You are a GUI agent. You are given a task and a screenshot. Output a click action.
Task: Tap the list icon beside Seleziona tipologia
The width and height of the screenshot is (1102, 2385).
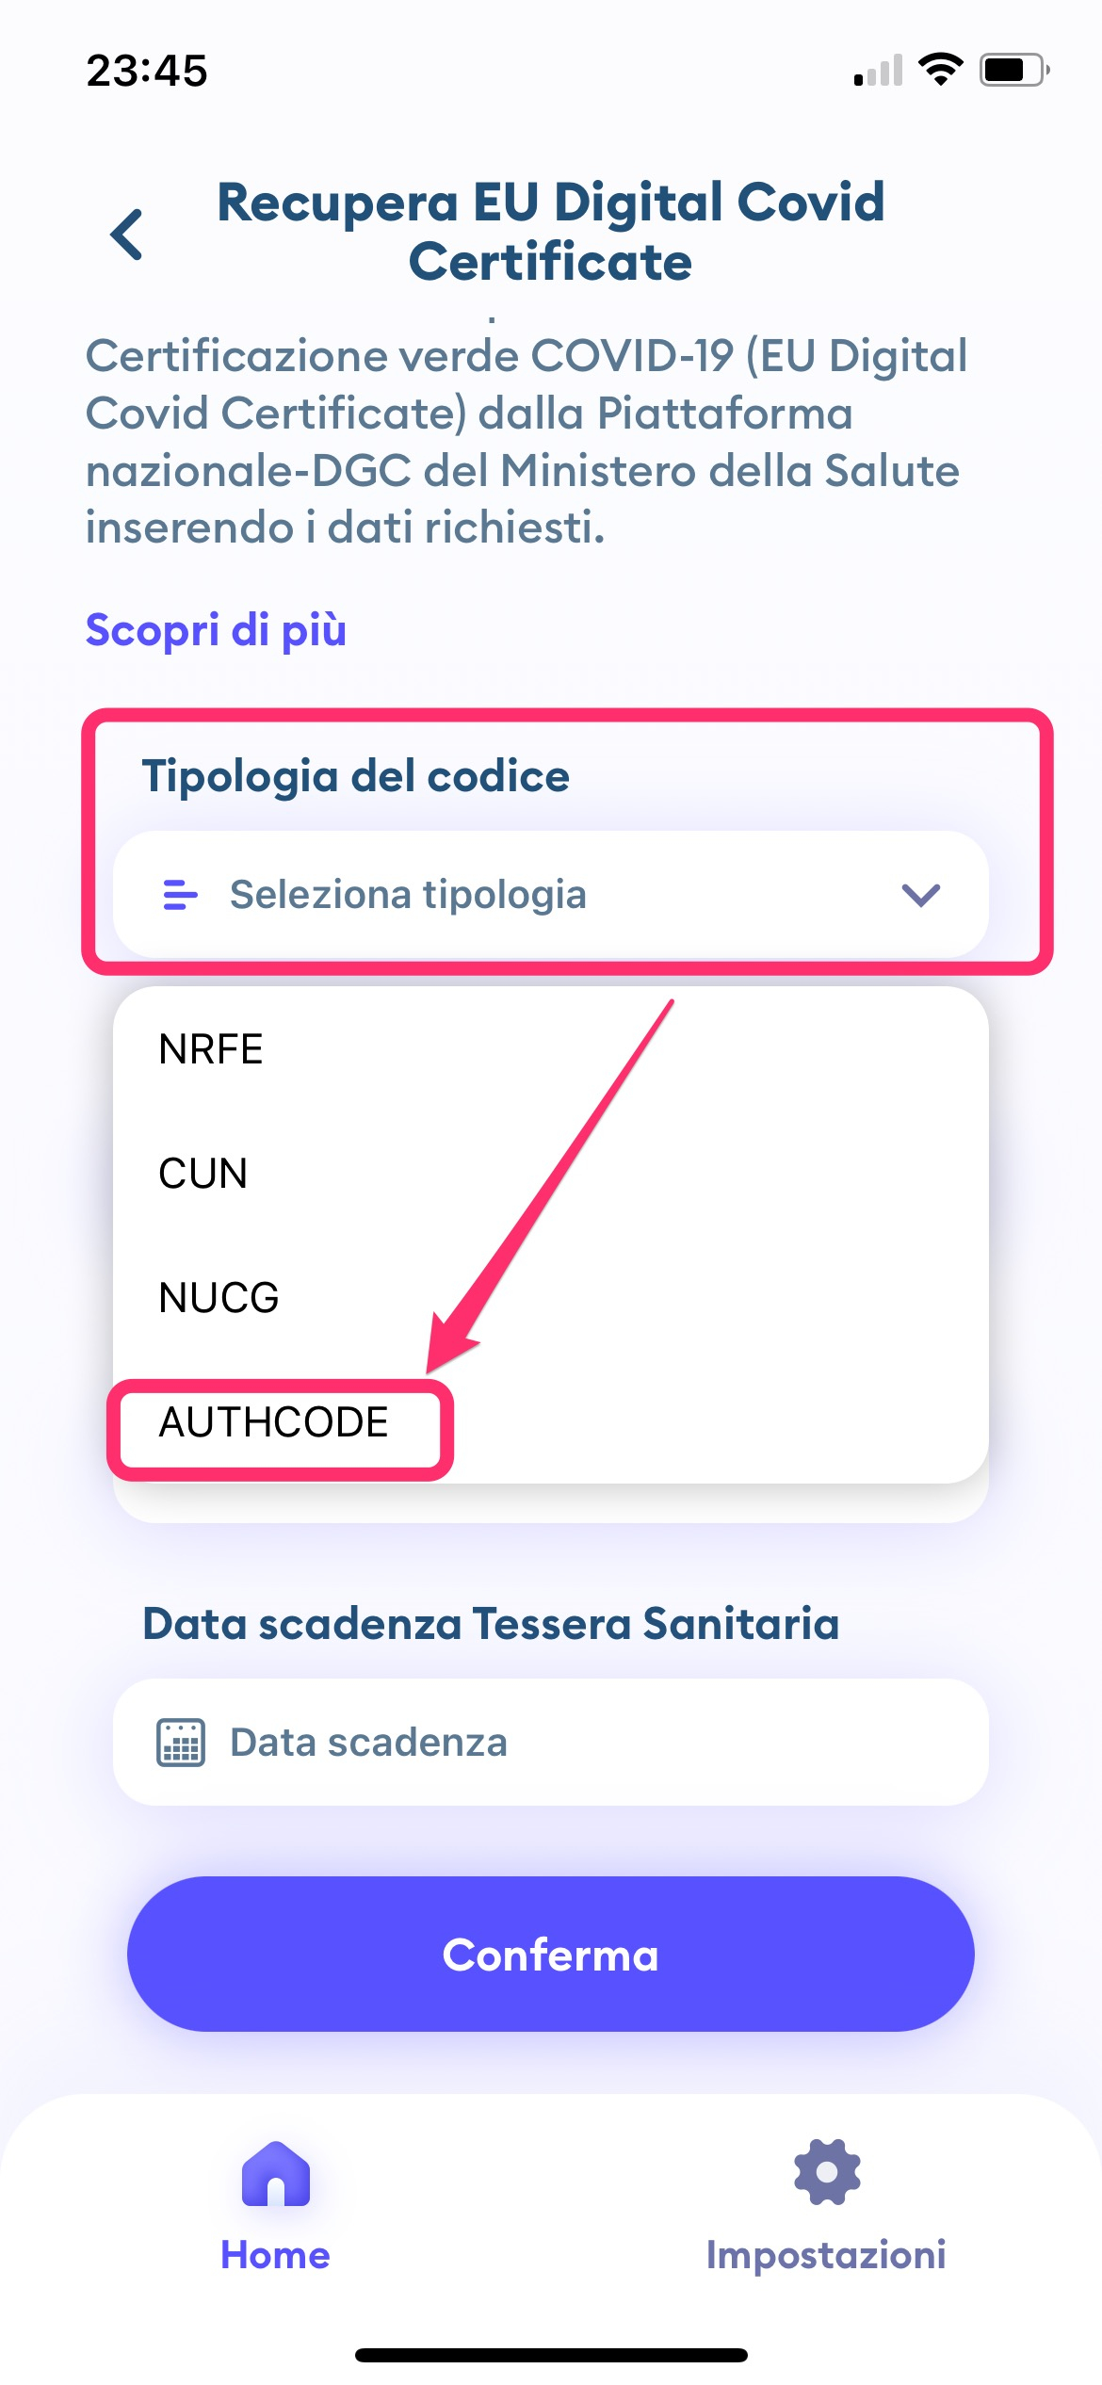pos(180,895)
